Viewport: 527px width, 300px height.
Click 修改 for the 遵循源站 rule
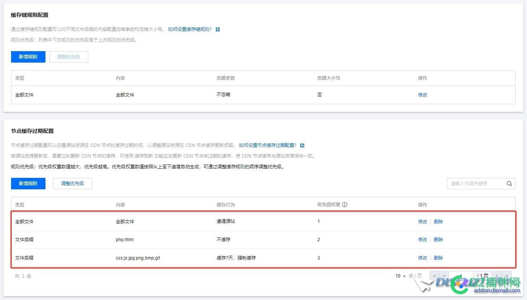tap(423, 222)
